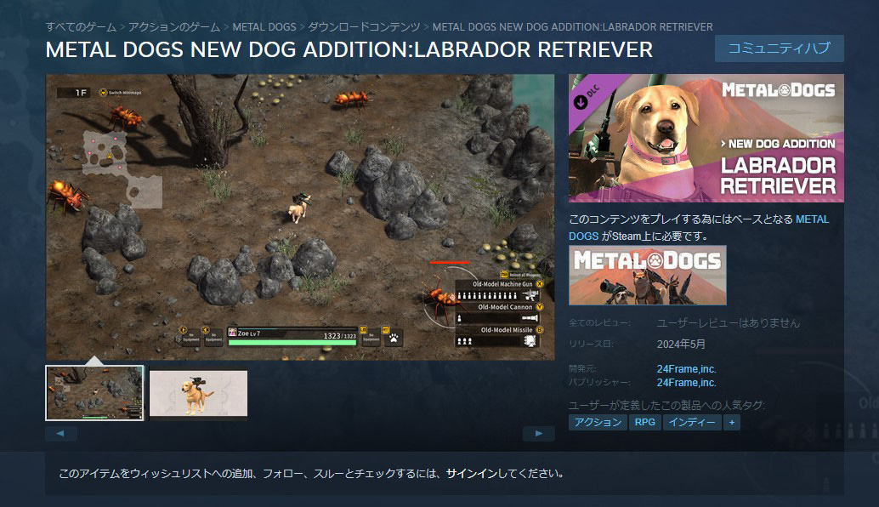Click the paw icon in game HUD
The image size is (879, 507).
point(394,338)
